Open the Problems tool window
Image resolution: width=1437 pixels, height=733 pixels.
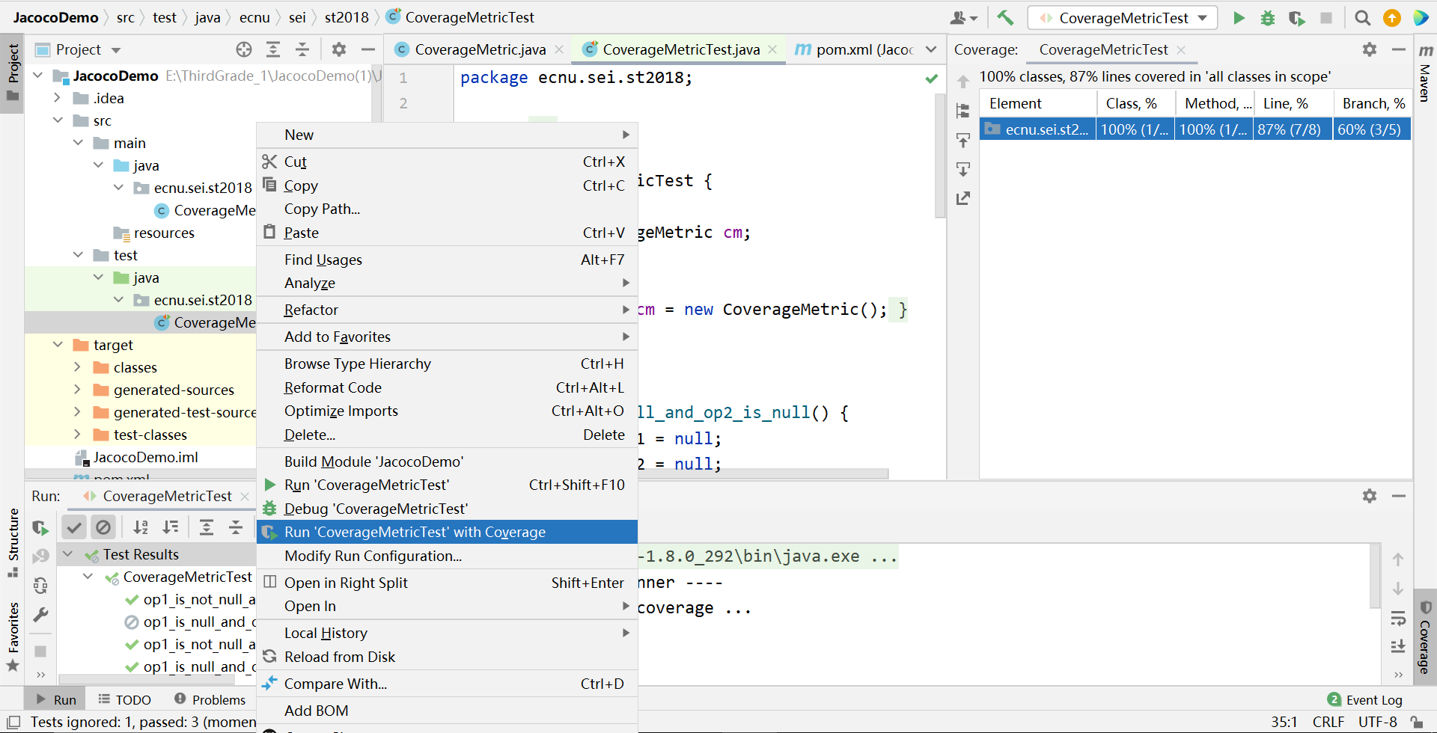[210, 699]
